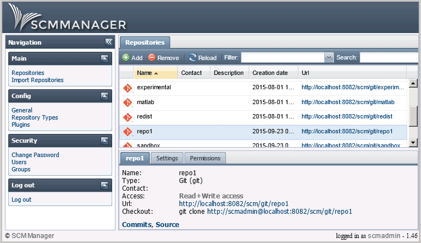Image resolution: width=421 pixels, height=243 pixels.
Task: Select the repo1 detail tab
Action: (x=135, y=158)
